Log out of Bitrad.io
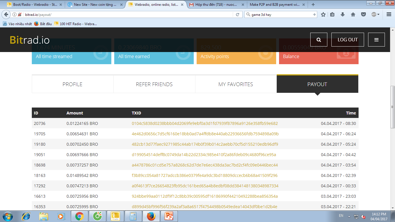This screenshot has width=395, height=222. pyautogui.click(x=348, y=40)
